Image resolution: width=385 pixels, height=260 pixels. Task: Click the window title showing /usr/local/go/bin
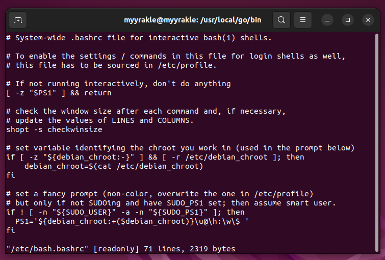[x=192, y=20]
